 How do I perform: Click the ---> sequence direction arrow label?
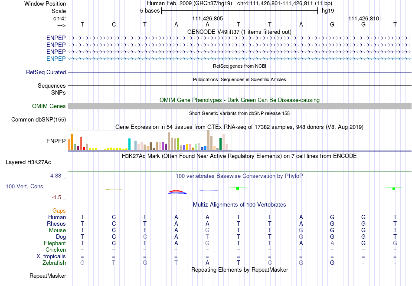(61, 25)
